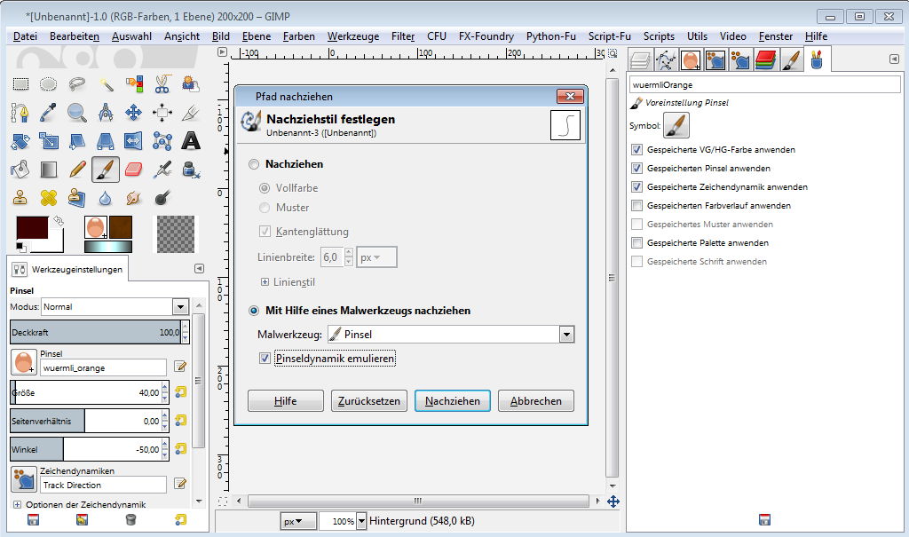This screenshot has width=909, height=537.
Task: Click the Winkel angle slider
Action: click(x=86, y=449)
